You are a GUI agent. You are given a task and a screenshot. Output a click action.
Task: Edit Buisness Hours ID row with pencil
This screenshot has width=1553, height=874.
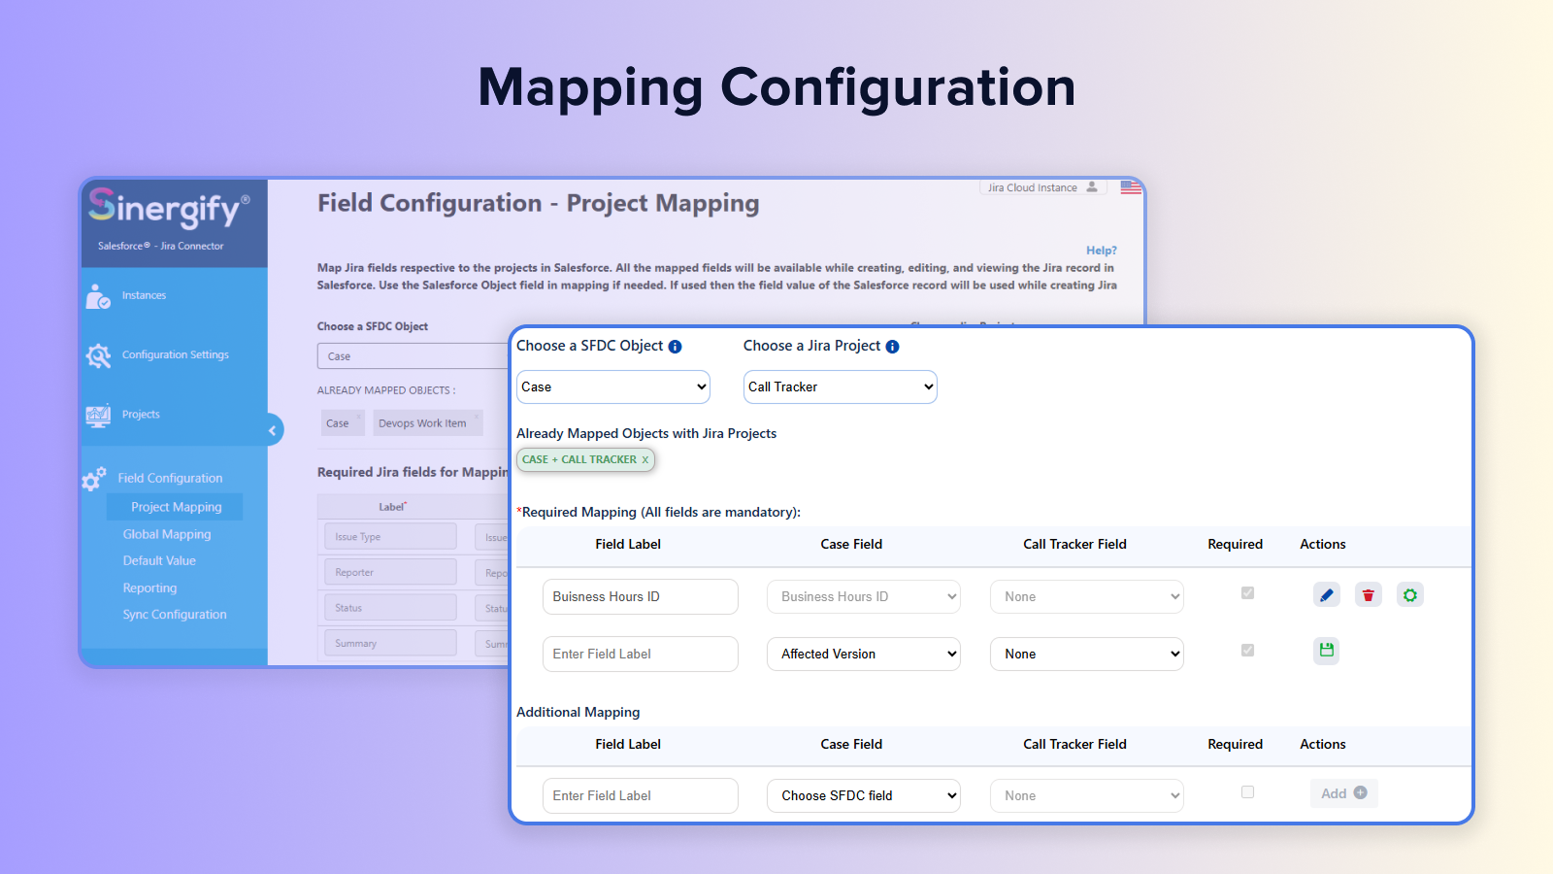[1327, 595]
